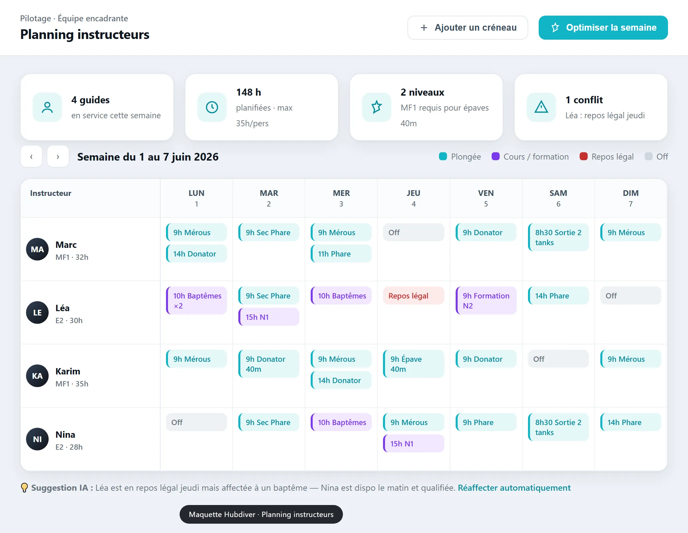This screenshot has width=688, height=533.
Task: Open Léa's Sunday Off slot
Action: coord(631,296)
